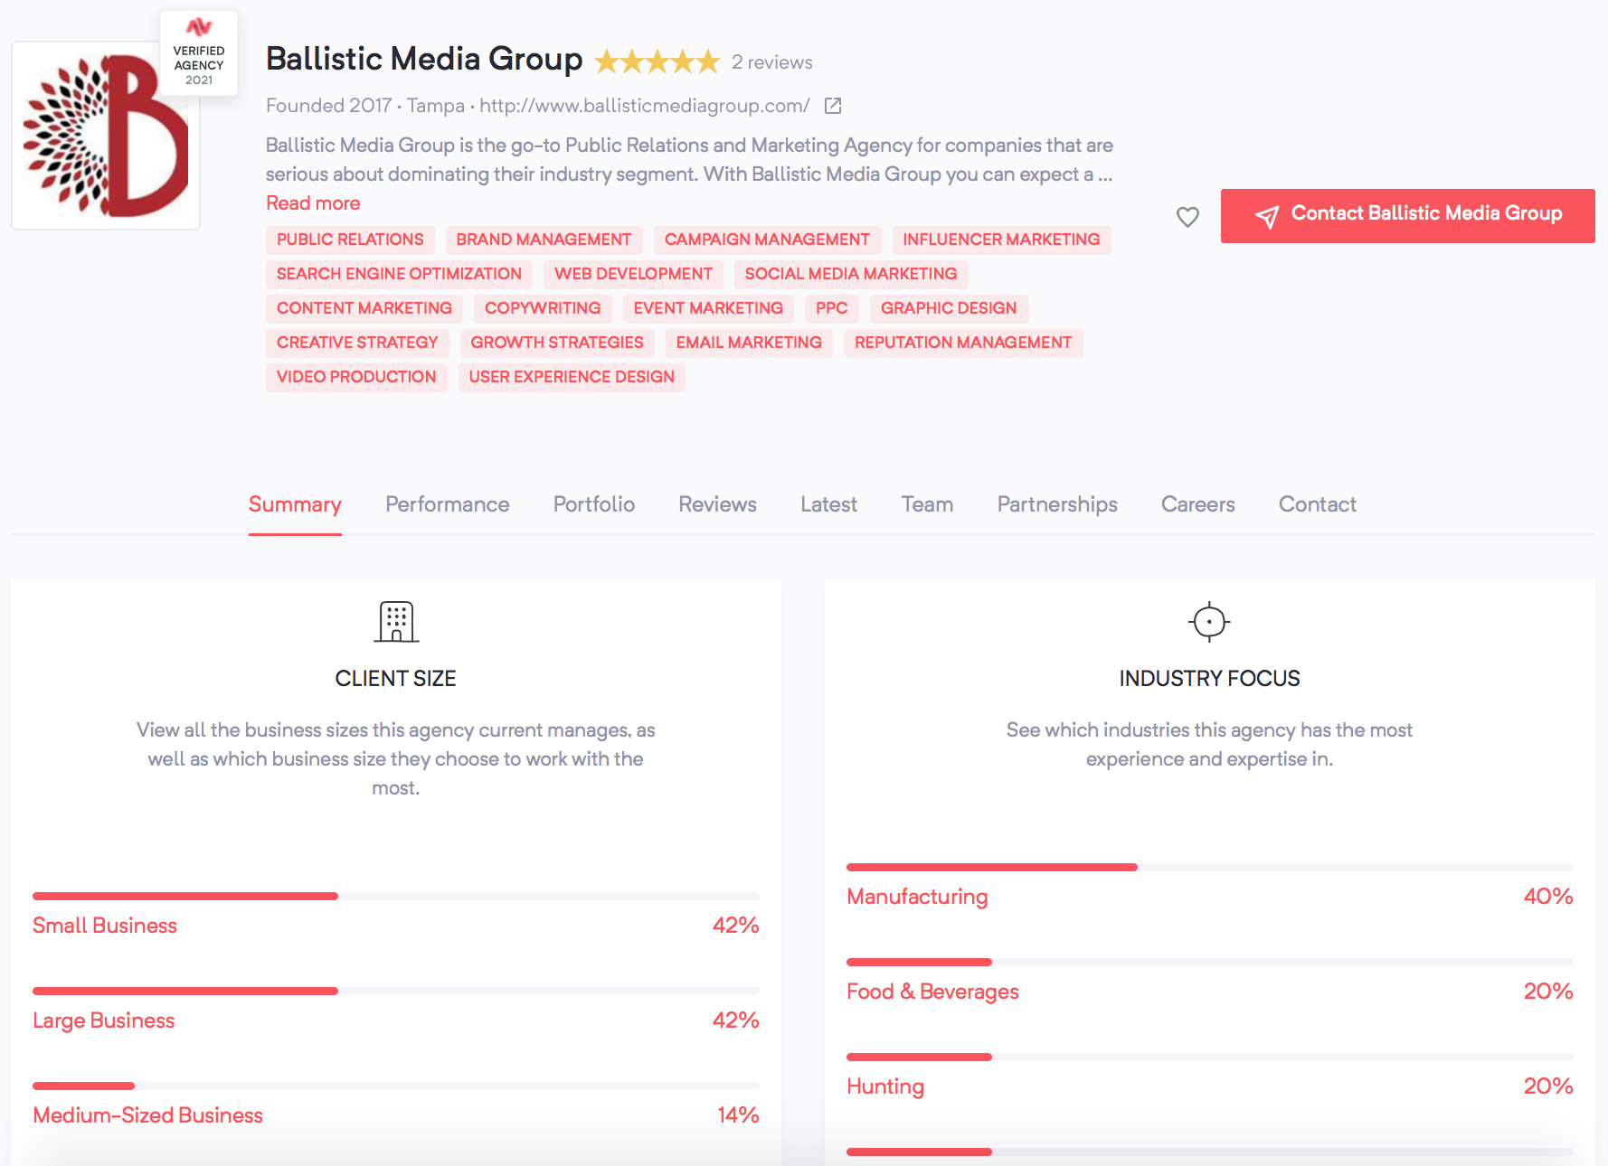Click the Brand Management tag
This screenshot has width=1608, height=1166.
(x=544, y=240)
